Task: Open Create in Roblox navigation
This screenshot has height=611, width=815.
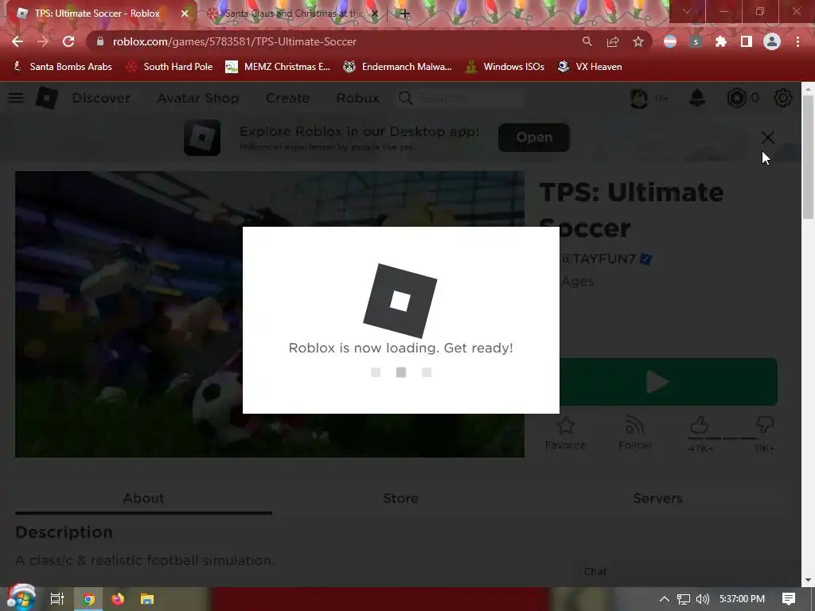Action: pos(287,98)
